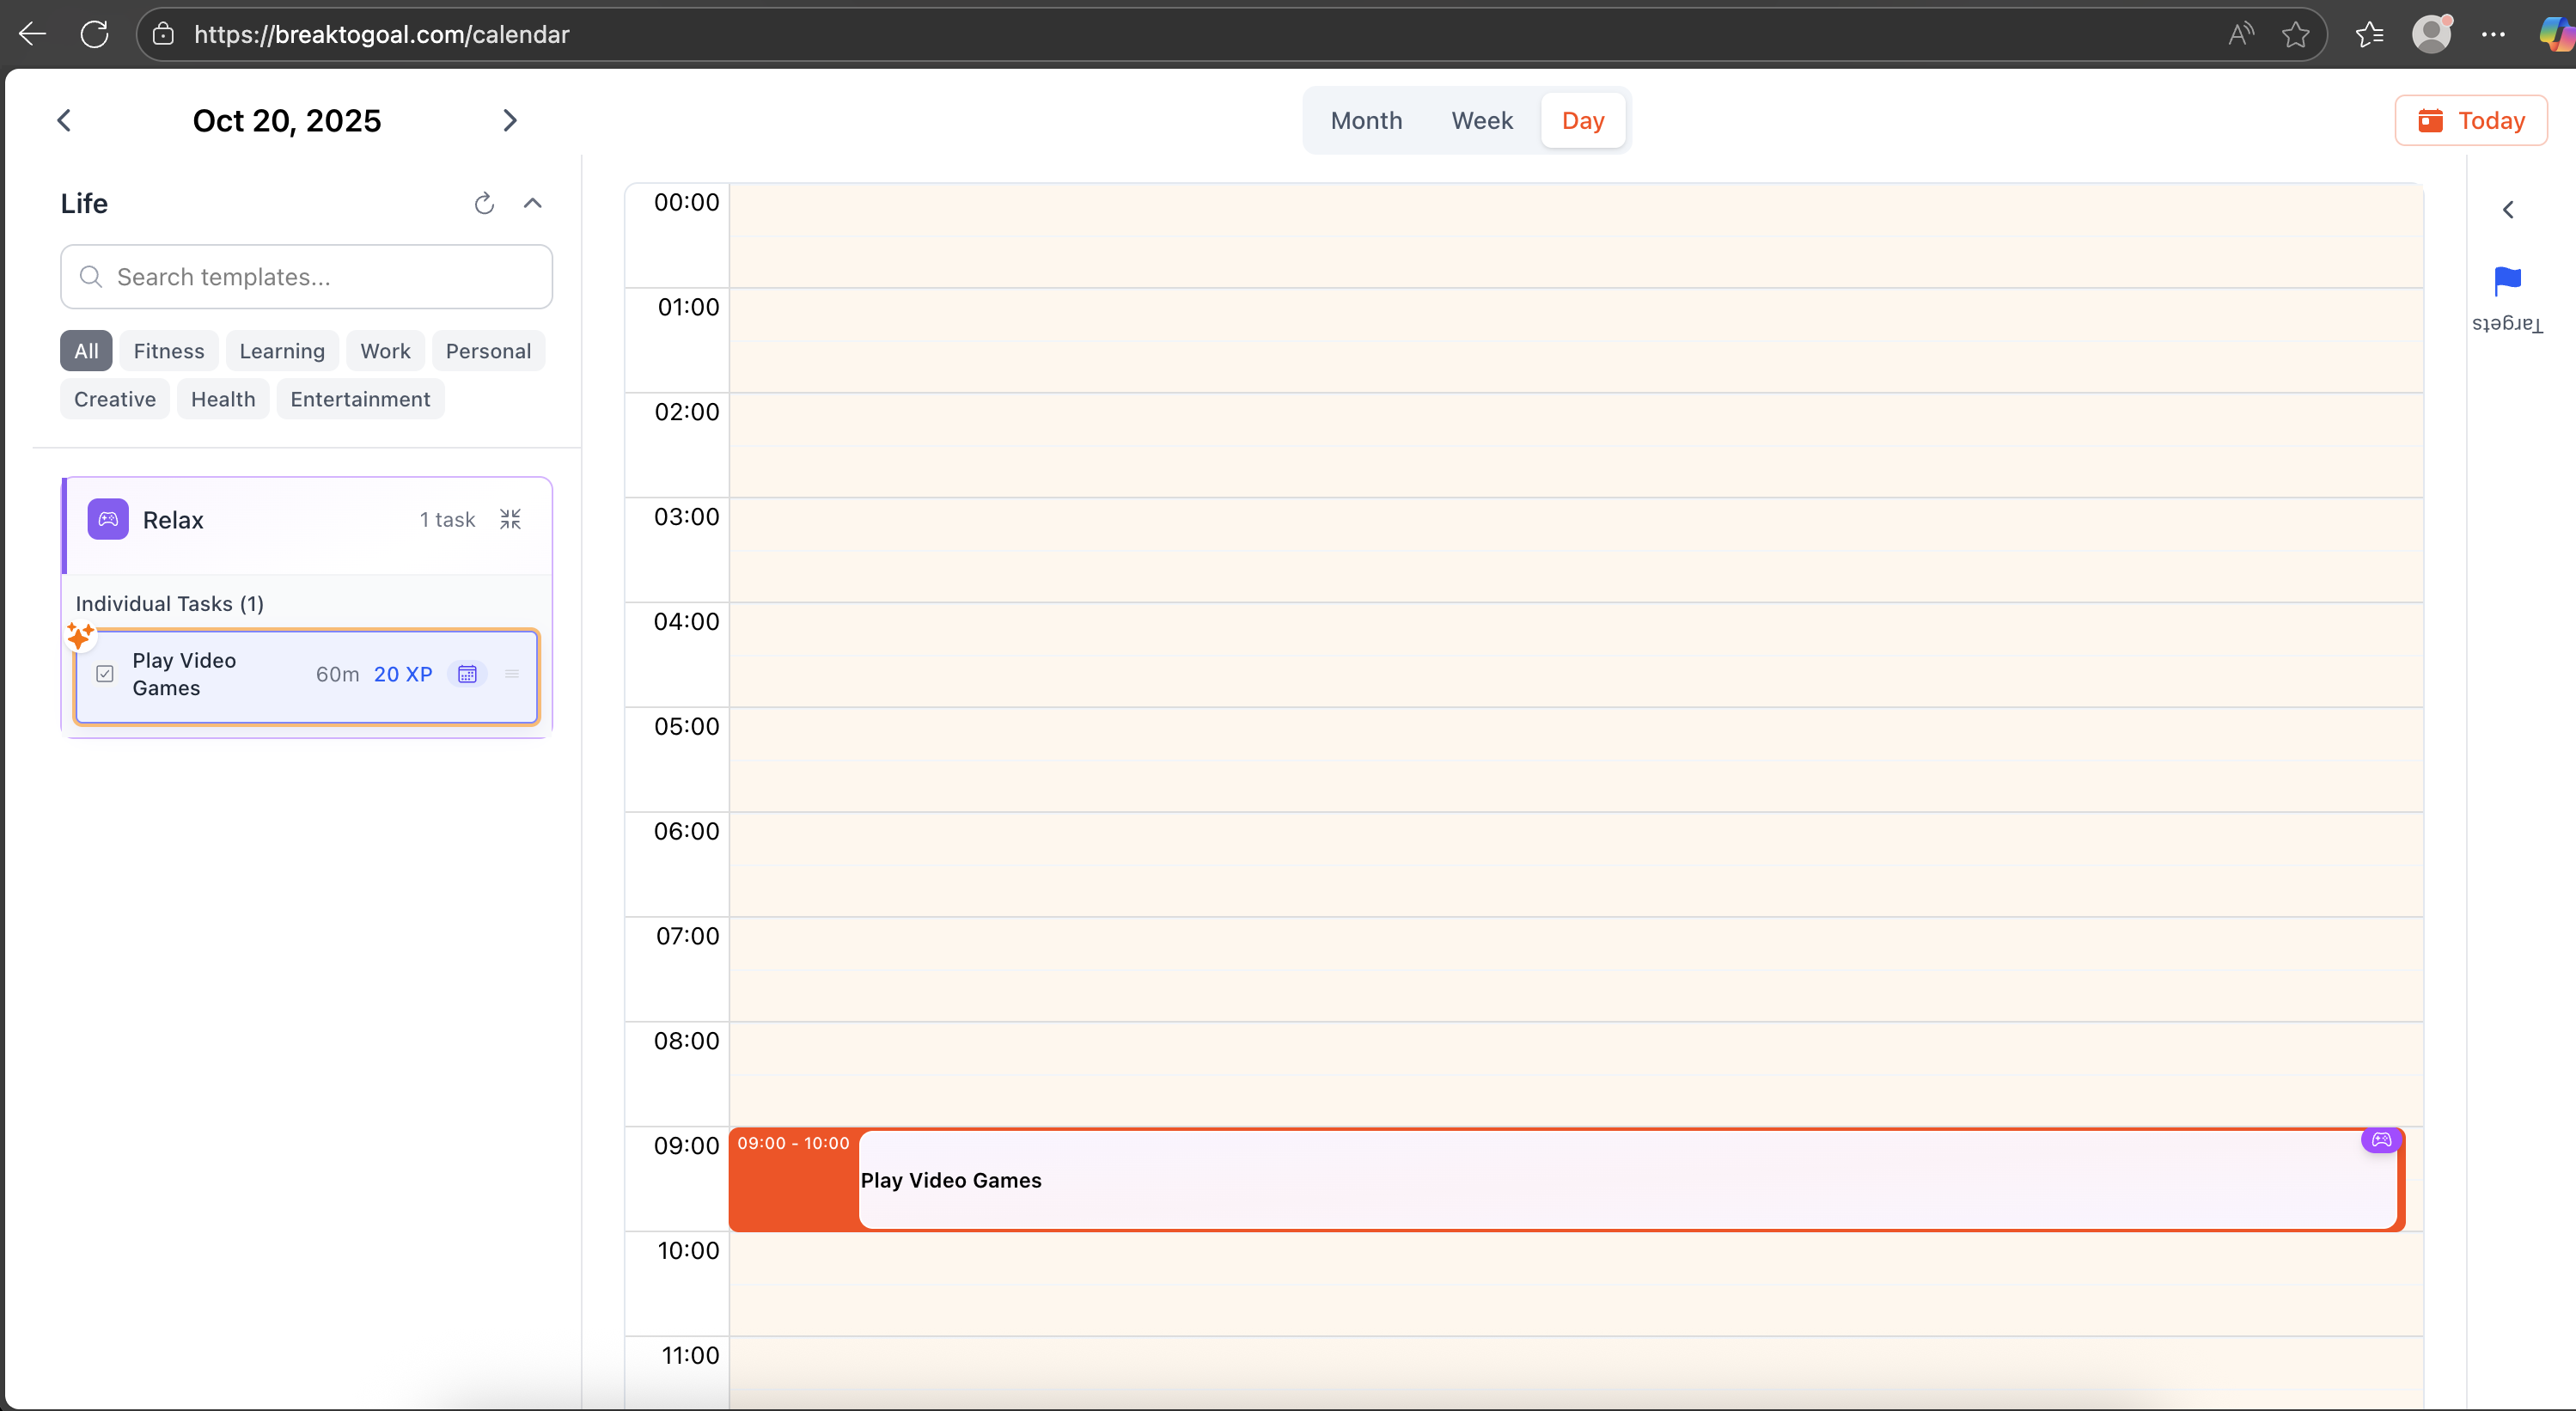Filter templates by Fitness

[169, 351]
